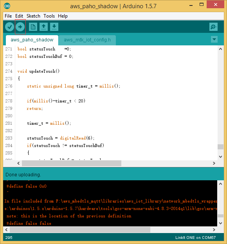The height and width of the screenshot is (244, 227).
Task: Switch to the aws_paho_shadow tab
Action: click(x=32, y=40)
